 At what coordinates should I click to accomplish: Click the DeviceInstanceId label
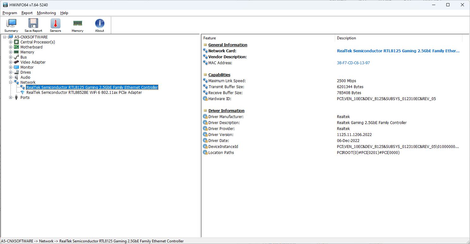[x=223, y=146]
